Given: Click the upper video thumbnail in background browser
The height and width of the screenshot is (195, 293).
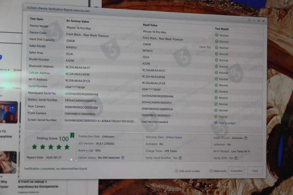Looking at the screenshot, I should (x=9, y=112).
